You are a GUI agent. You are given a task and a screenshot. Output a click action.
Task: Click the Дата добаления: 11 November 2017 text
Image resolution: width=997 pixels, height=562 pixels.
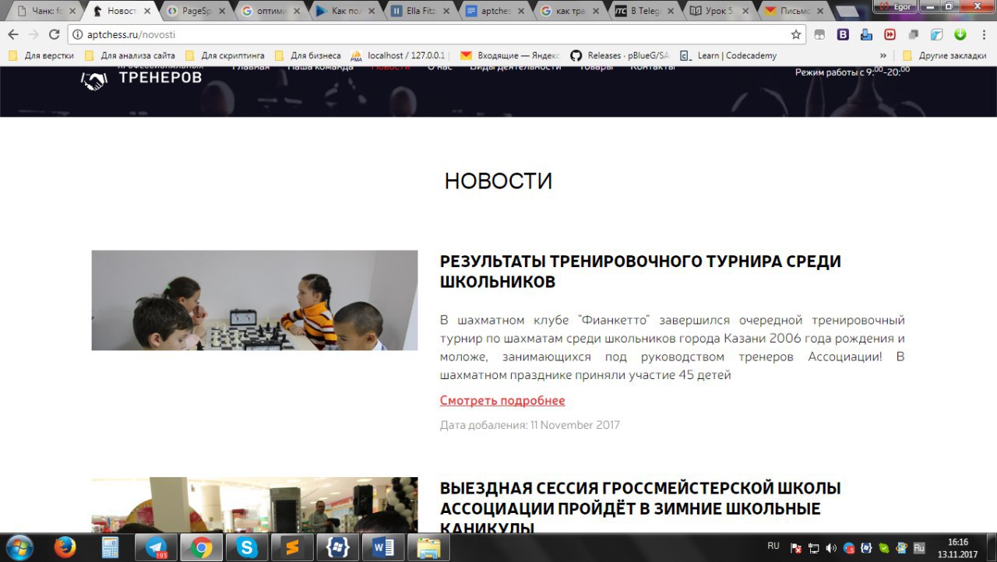tap(530, 425)
